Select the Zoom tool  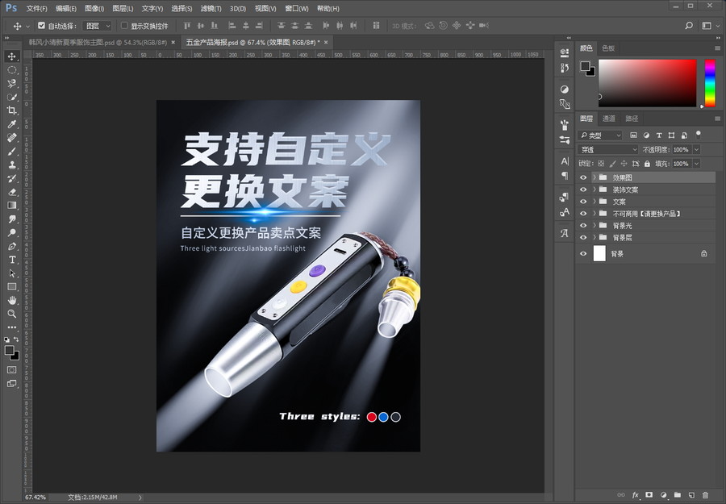[x=11, y=314]
